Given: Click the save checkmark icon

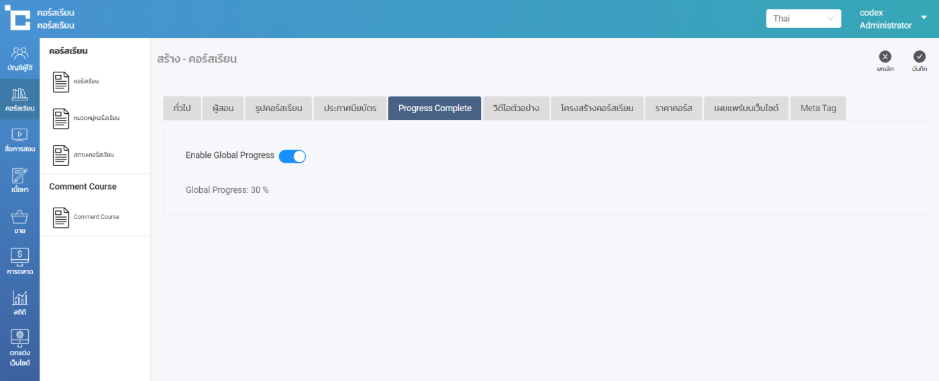Looking at the screenshot, I should pyautogui.click(x=920, y=57).
